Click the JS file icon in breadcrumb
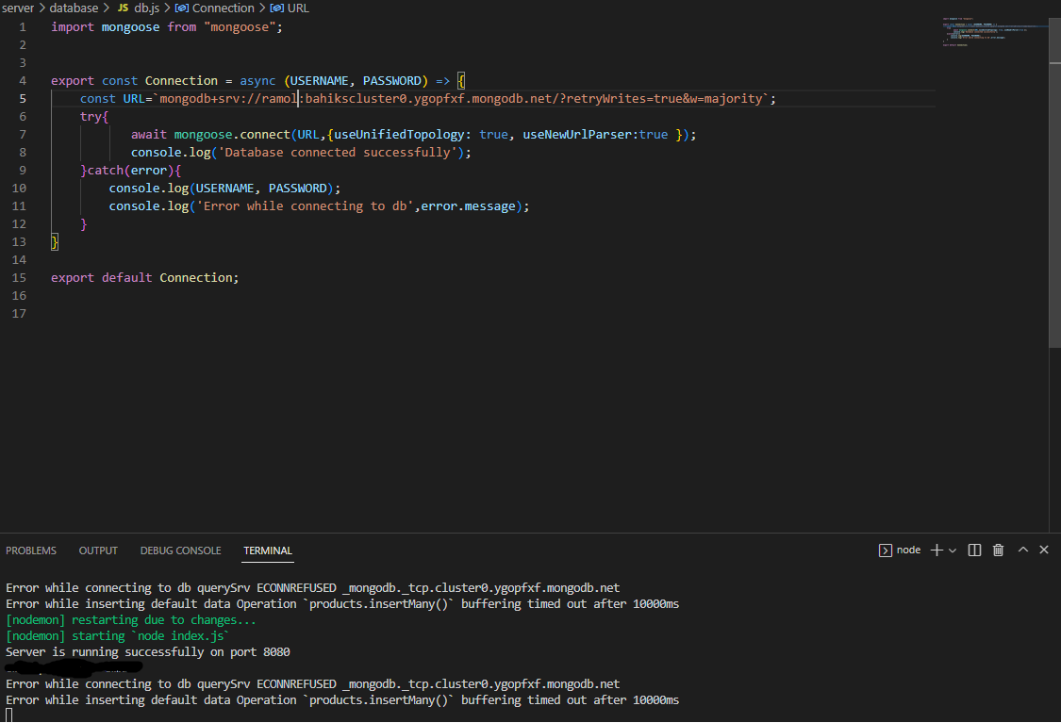This screenshot has height=723, width=1061. [123, 8]
